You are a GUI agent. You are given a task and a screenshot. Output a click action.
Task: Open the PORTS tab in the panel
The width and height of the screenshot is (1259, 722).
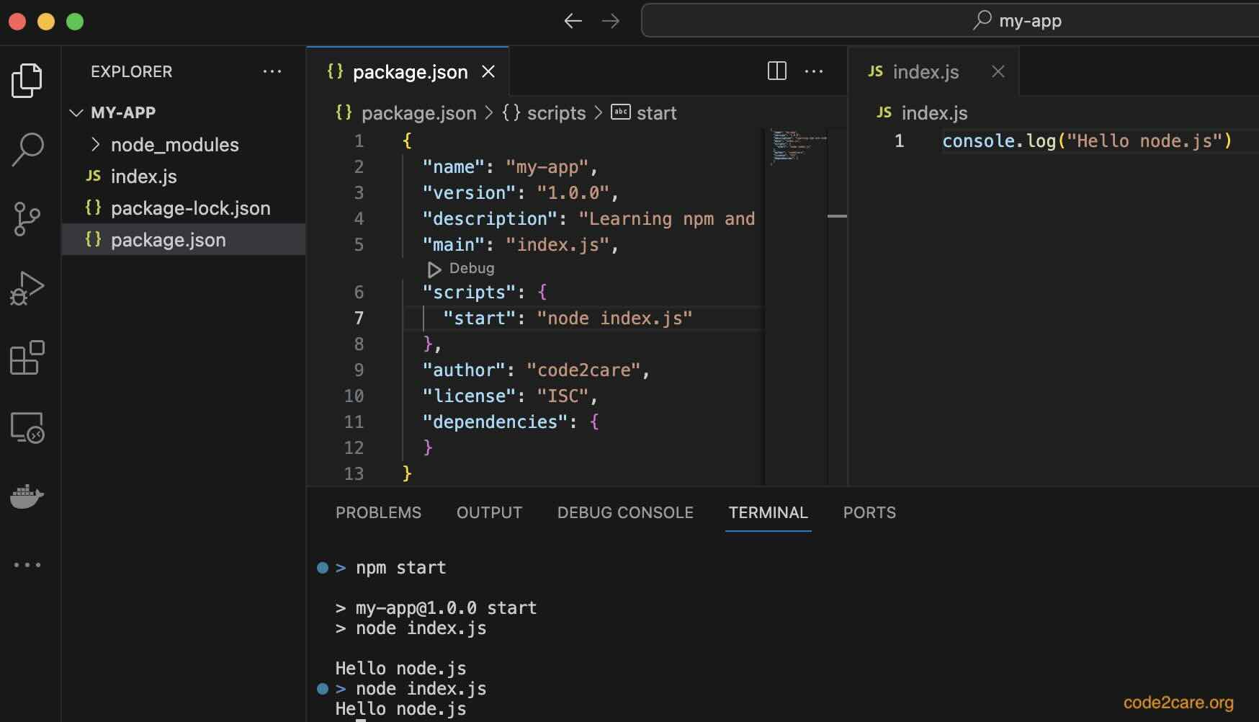[869, 513]
